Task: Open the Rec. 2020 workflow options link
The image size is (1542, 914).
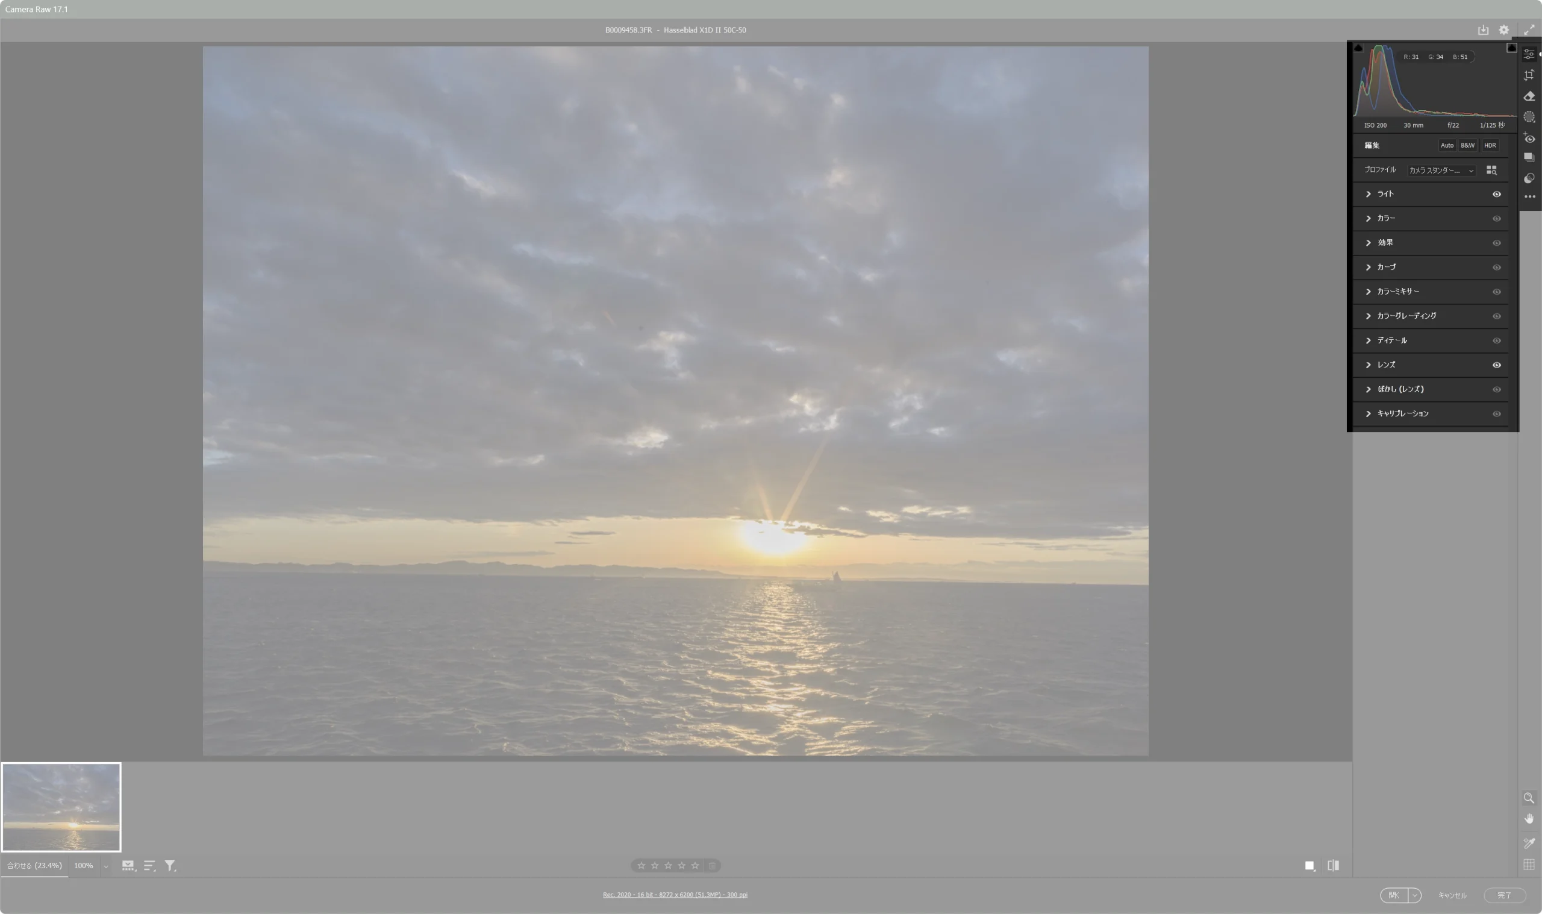Action: coord(675,894)
